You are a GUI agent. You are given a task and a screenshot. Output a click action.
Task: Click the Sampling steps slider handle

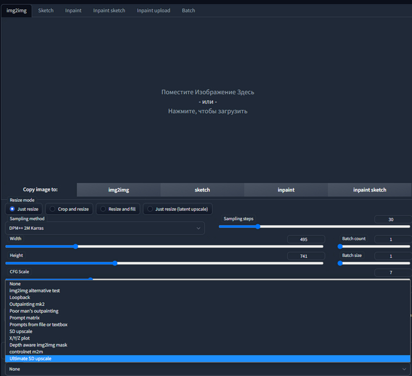257,226
